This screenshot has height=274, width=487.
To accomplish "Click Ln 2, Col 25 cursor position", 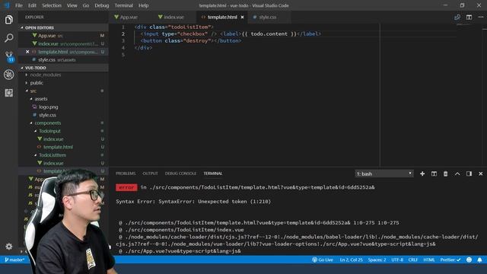I will [351, 260].
